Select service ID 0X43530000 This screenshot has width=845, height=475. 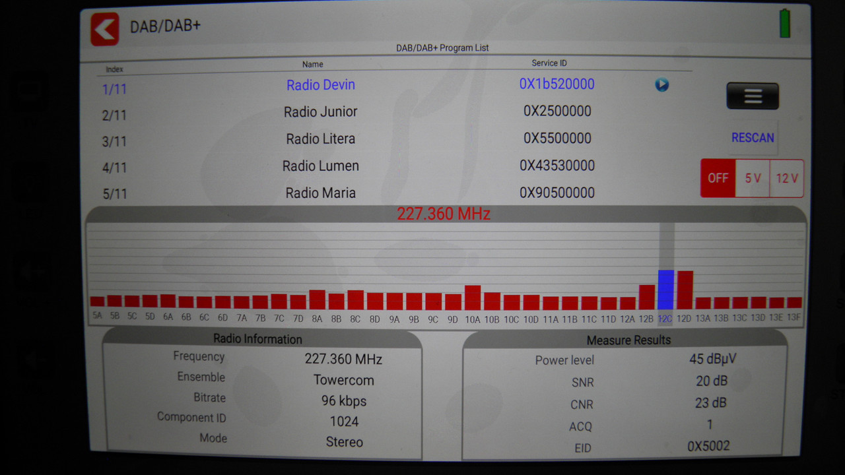pos(557,166)
